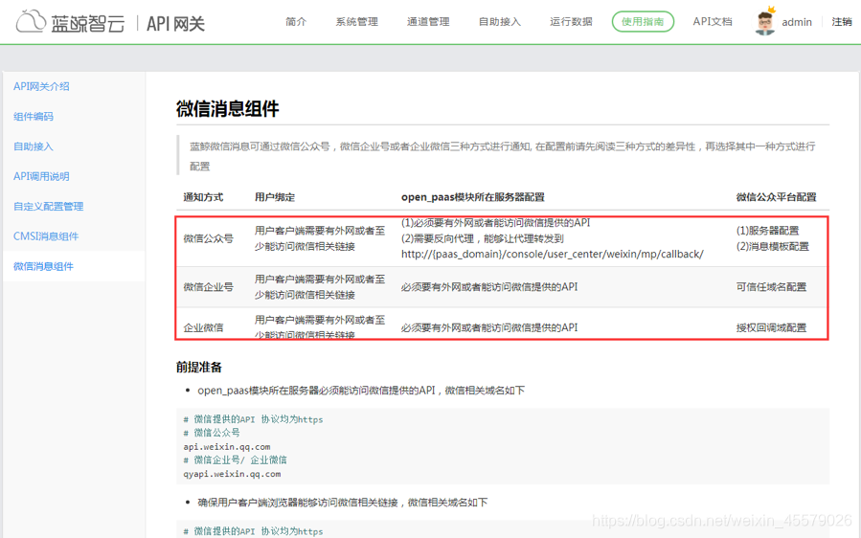The width and height of the screenshot is (861, 538).
Task: Open the 简介 nav menu
Action: (296, 21)
